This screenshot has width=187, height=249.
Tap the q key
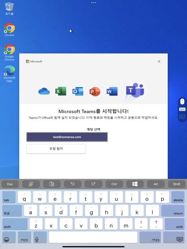[24, 197]
